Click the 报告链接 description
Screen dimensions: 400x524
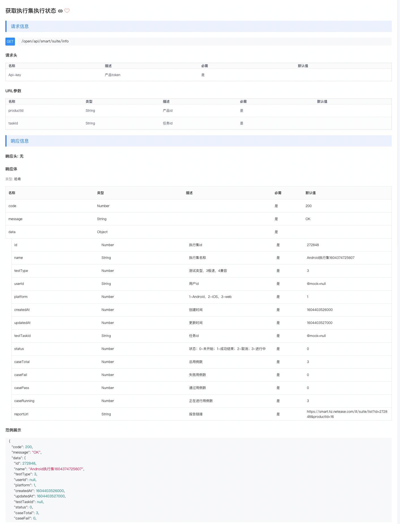click(x=196, y=414)
